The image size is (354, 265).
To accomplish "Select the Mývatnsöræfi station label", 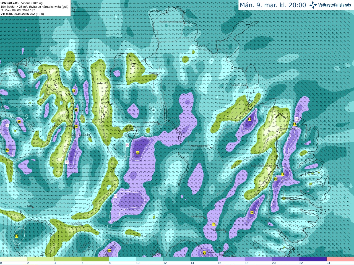I will pyautogui.click(x=151, y=122).
